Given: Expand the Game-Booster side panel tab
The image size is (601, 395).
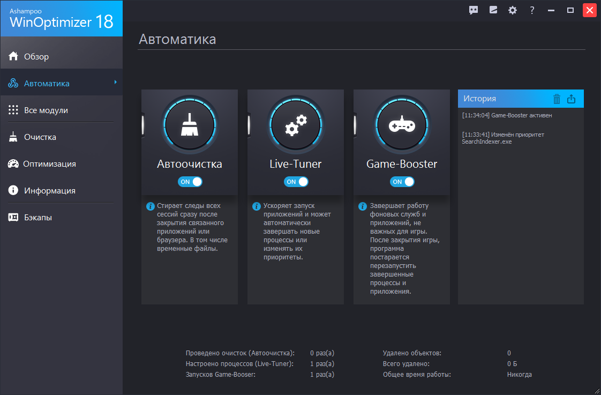Looking at the screenshot, I should (x=354, y=124).
